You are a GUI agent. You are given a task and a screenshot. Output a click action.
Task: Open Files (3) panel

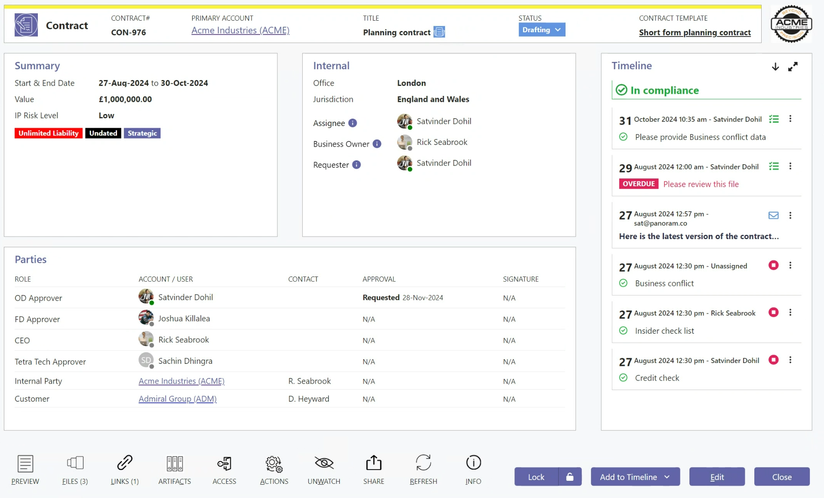tap(75, 463)
